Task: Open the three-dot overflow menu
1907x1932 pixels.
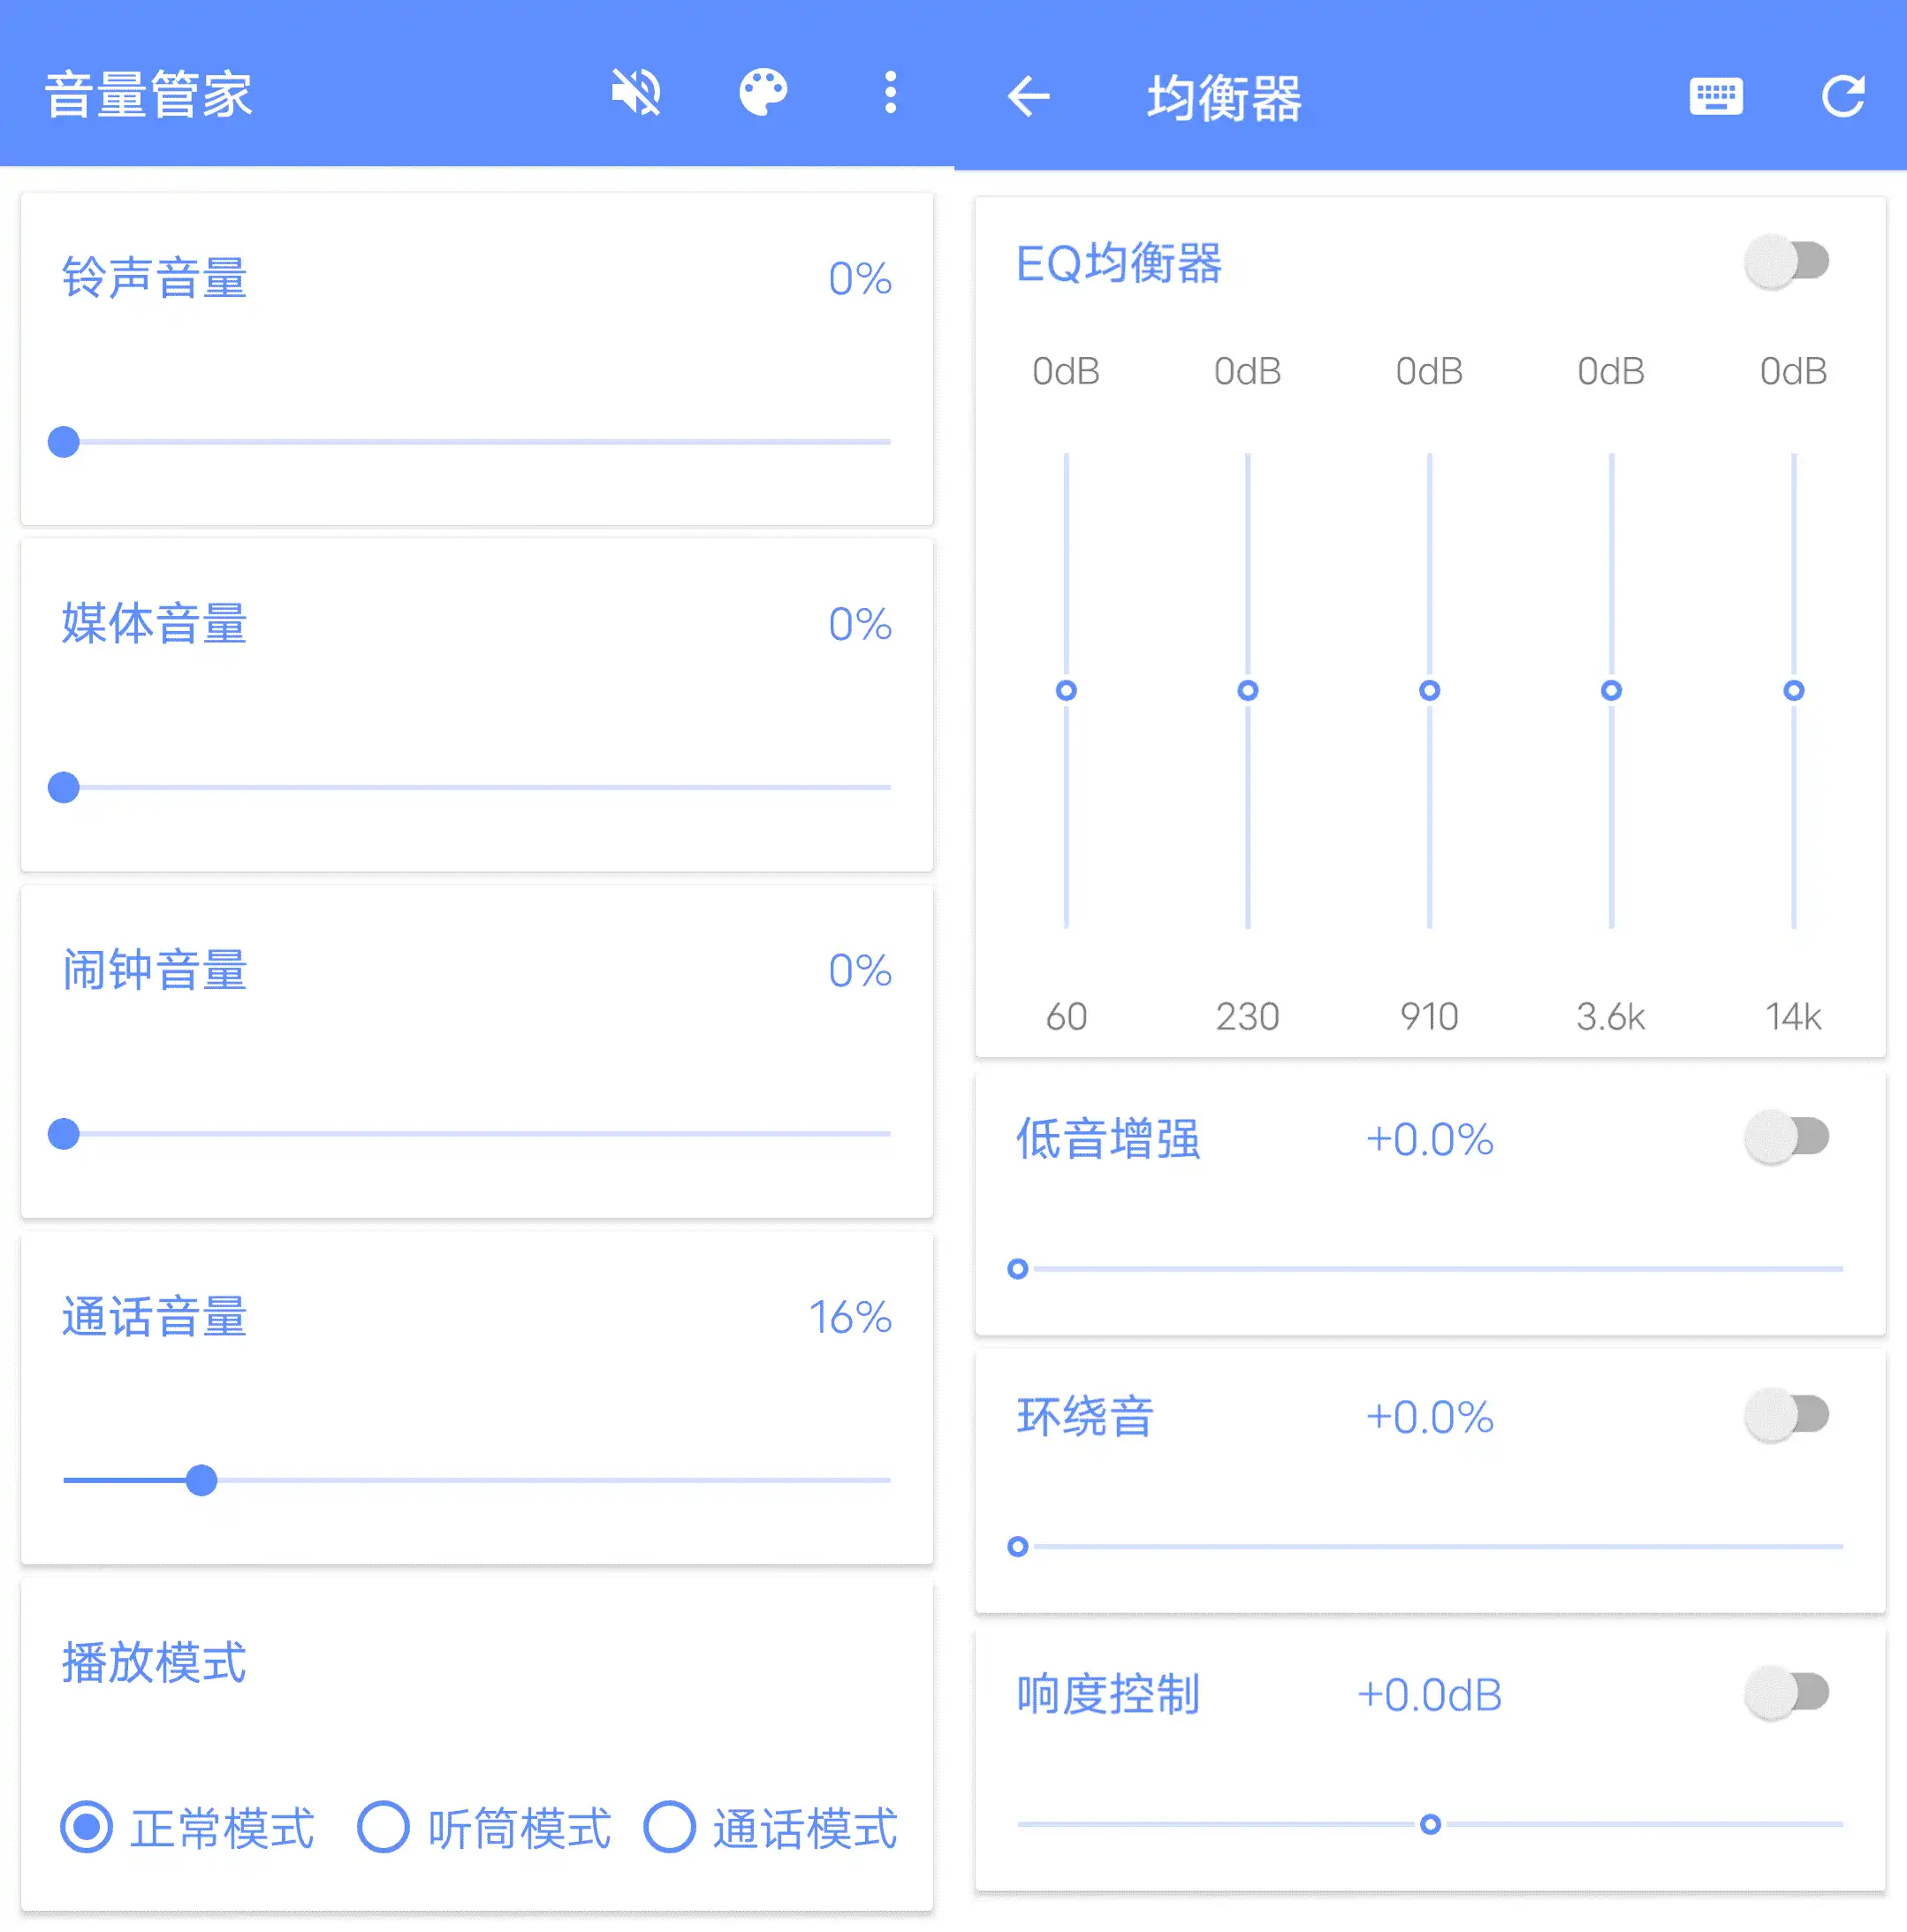Action: (x=890, y=93)
